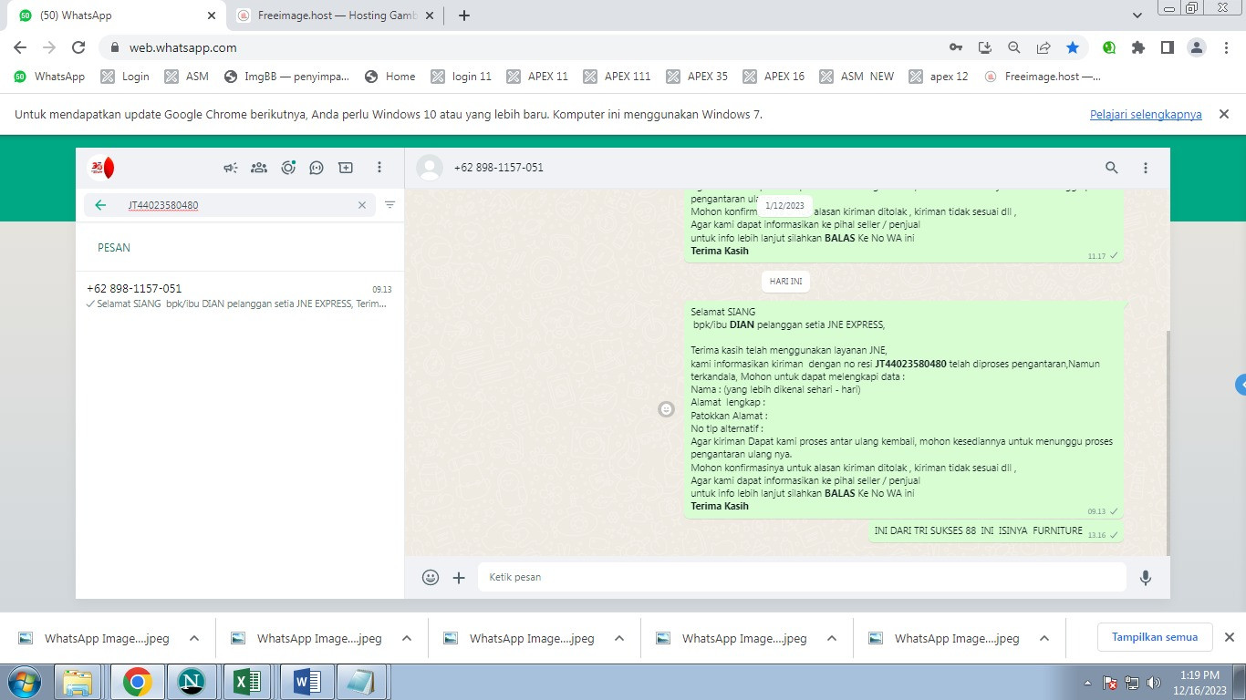Open the new tab plus button
This screenshot has height=700, width=1246.
pyautogui.click(x=464, y=15)
